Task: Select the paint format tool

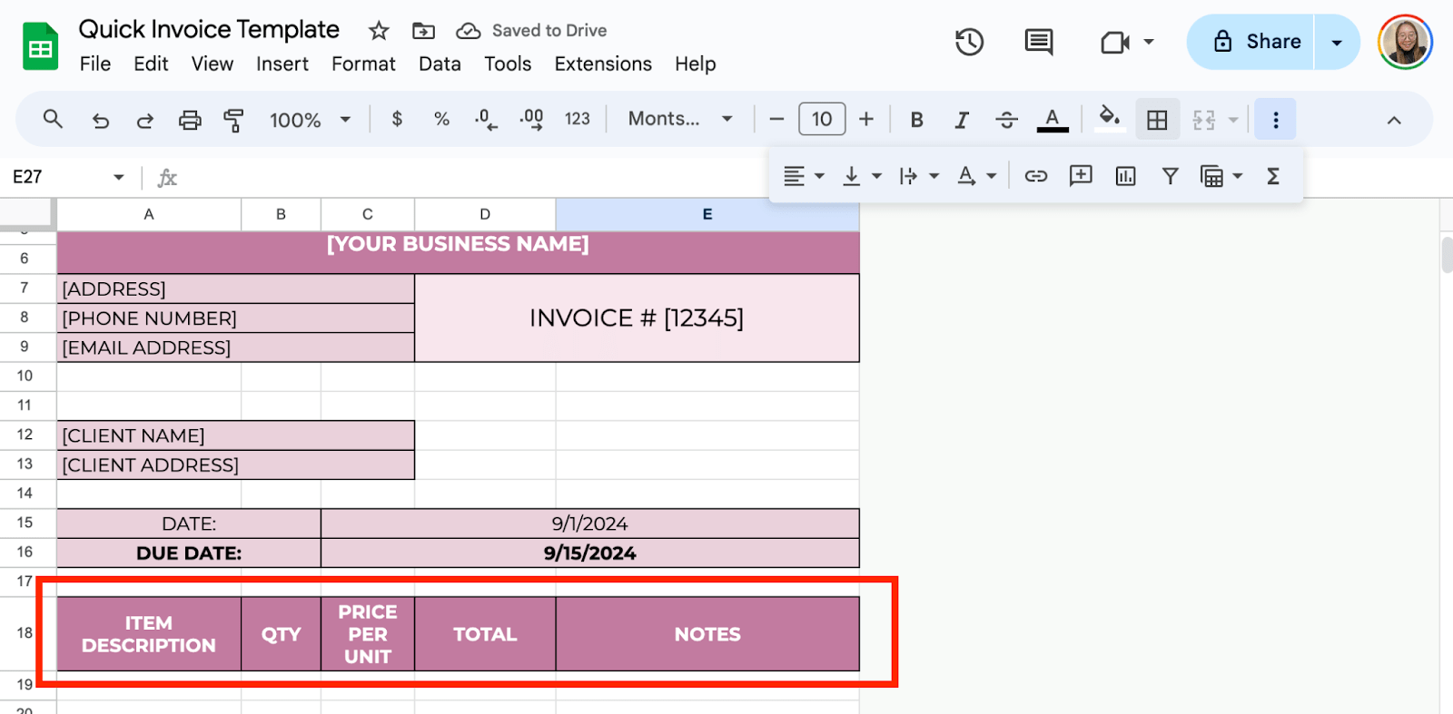Action: click(x=233, y=120)
